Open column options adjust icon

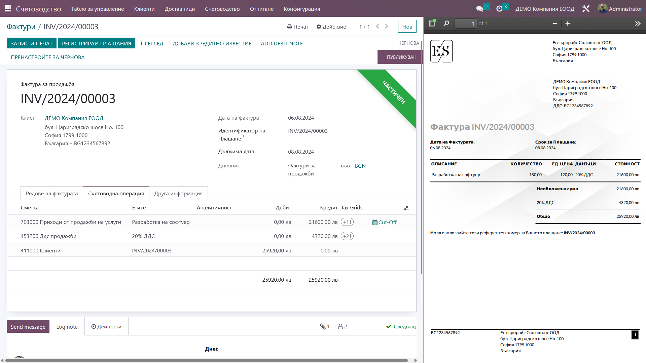tap(406, 208)
